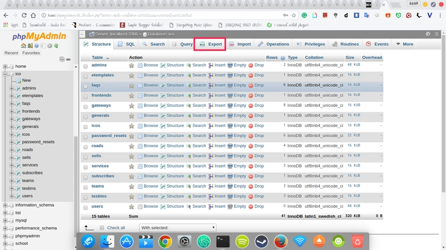Open the SQL tab
The image size is (446, 250).
click(x=127, y=45)
